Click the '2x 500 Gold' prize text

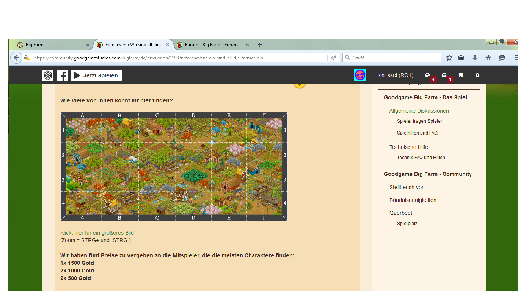[x=75, y=278]
